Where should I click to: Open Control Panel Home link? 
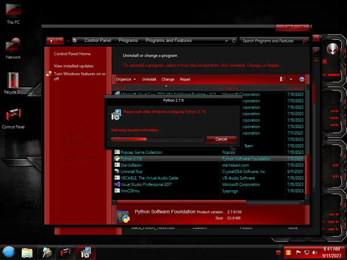72,54
